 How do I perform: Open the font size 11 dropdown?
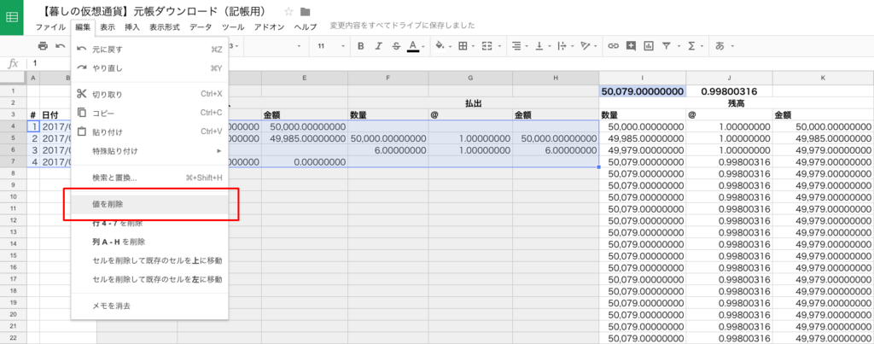[332, 46]
